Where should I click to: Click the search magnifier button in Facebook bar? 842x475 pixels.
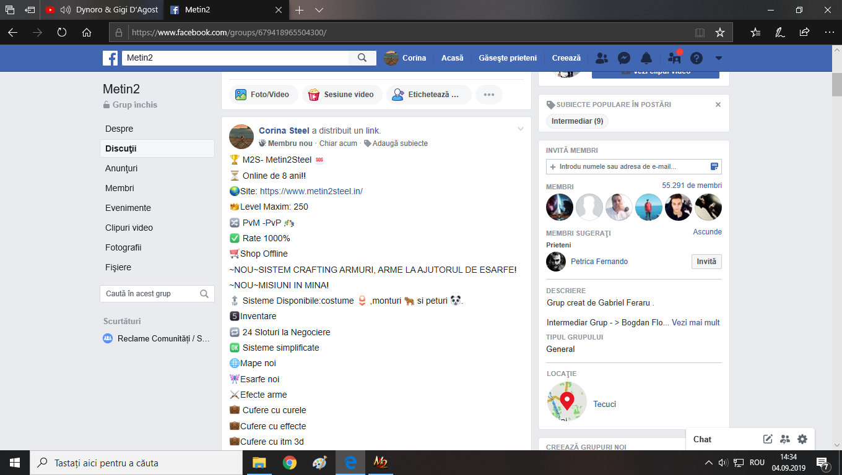[x=362, y=58]
